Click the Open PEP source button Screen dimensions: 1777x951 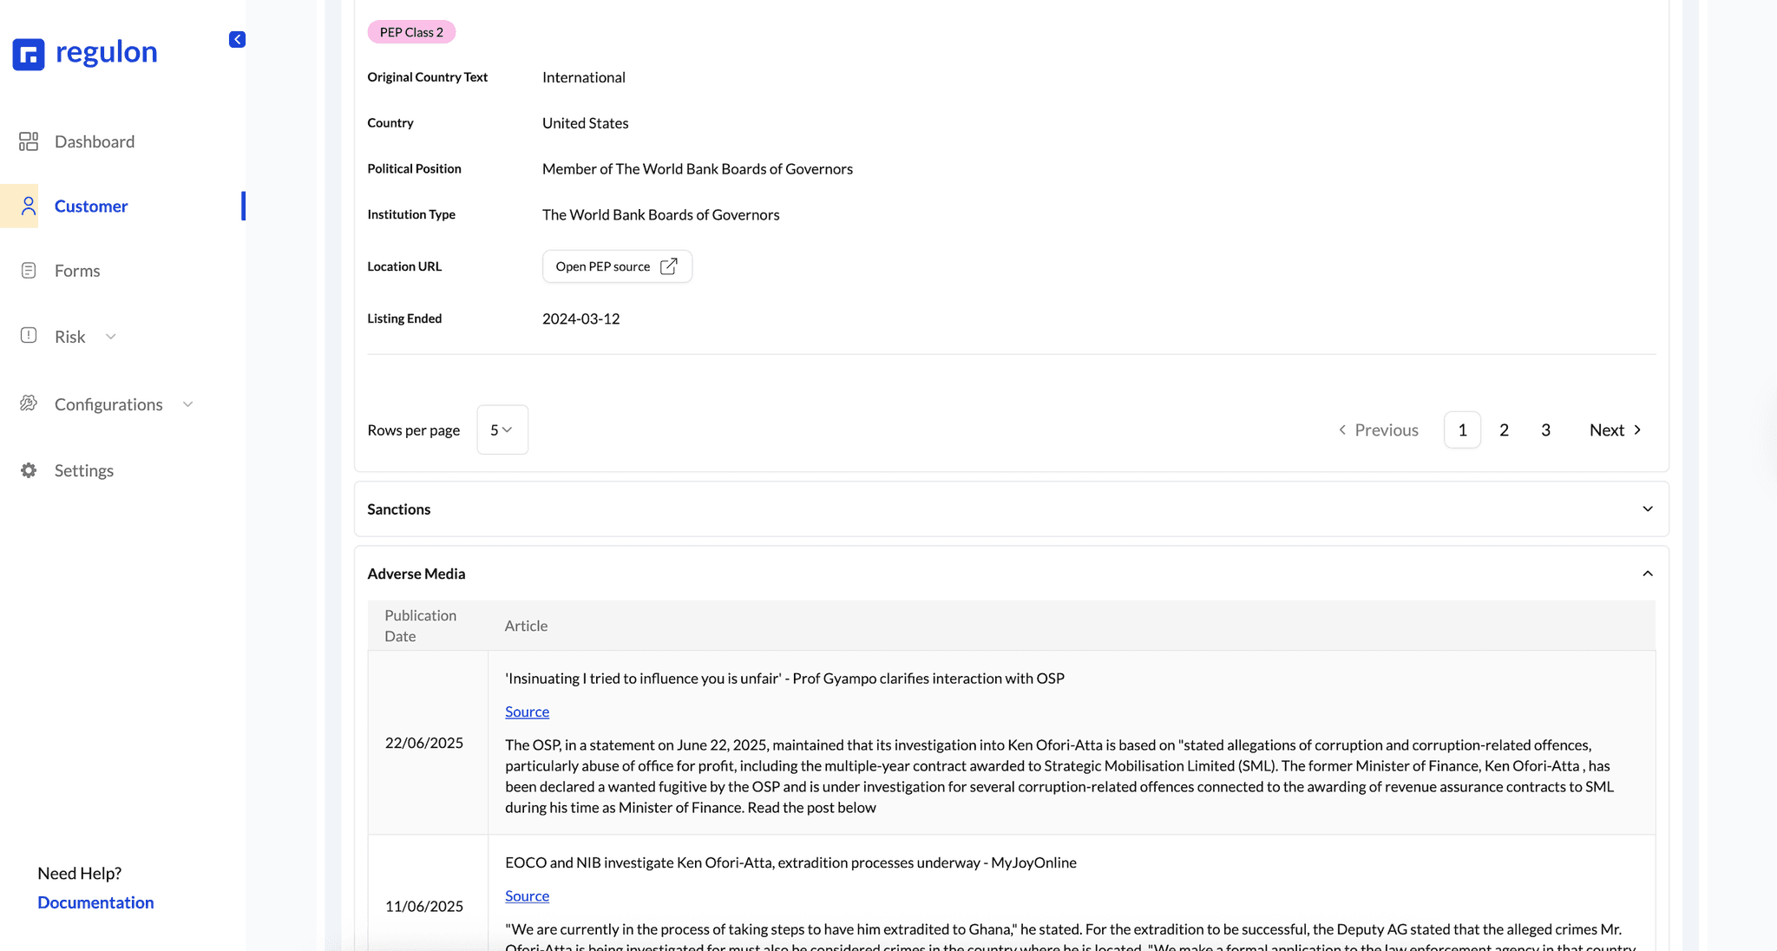617,266
